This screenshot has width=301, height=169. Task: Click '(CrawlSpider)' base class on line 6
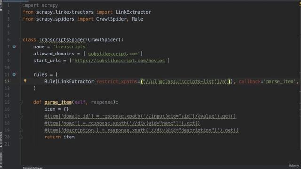click(103, 40)
